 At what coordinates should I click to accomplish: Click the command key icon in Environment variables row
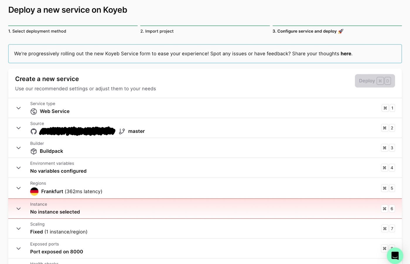(385, 168)
